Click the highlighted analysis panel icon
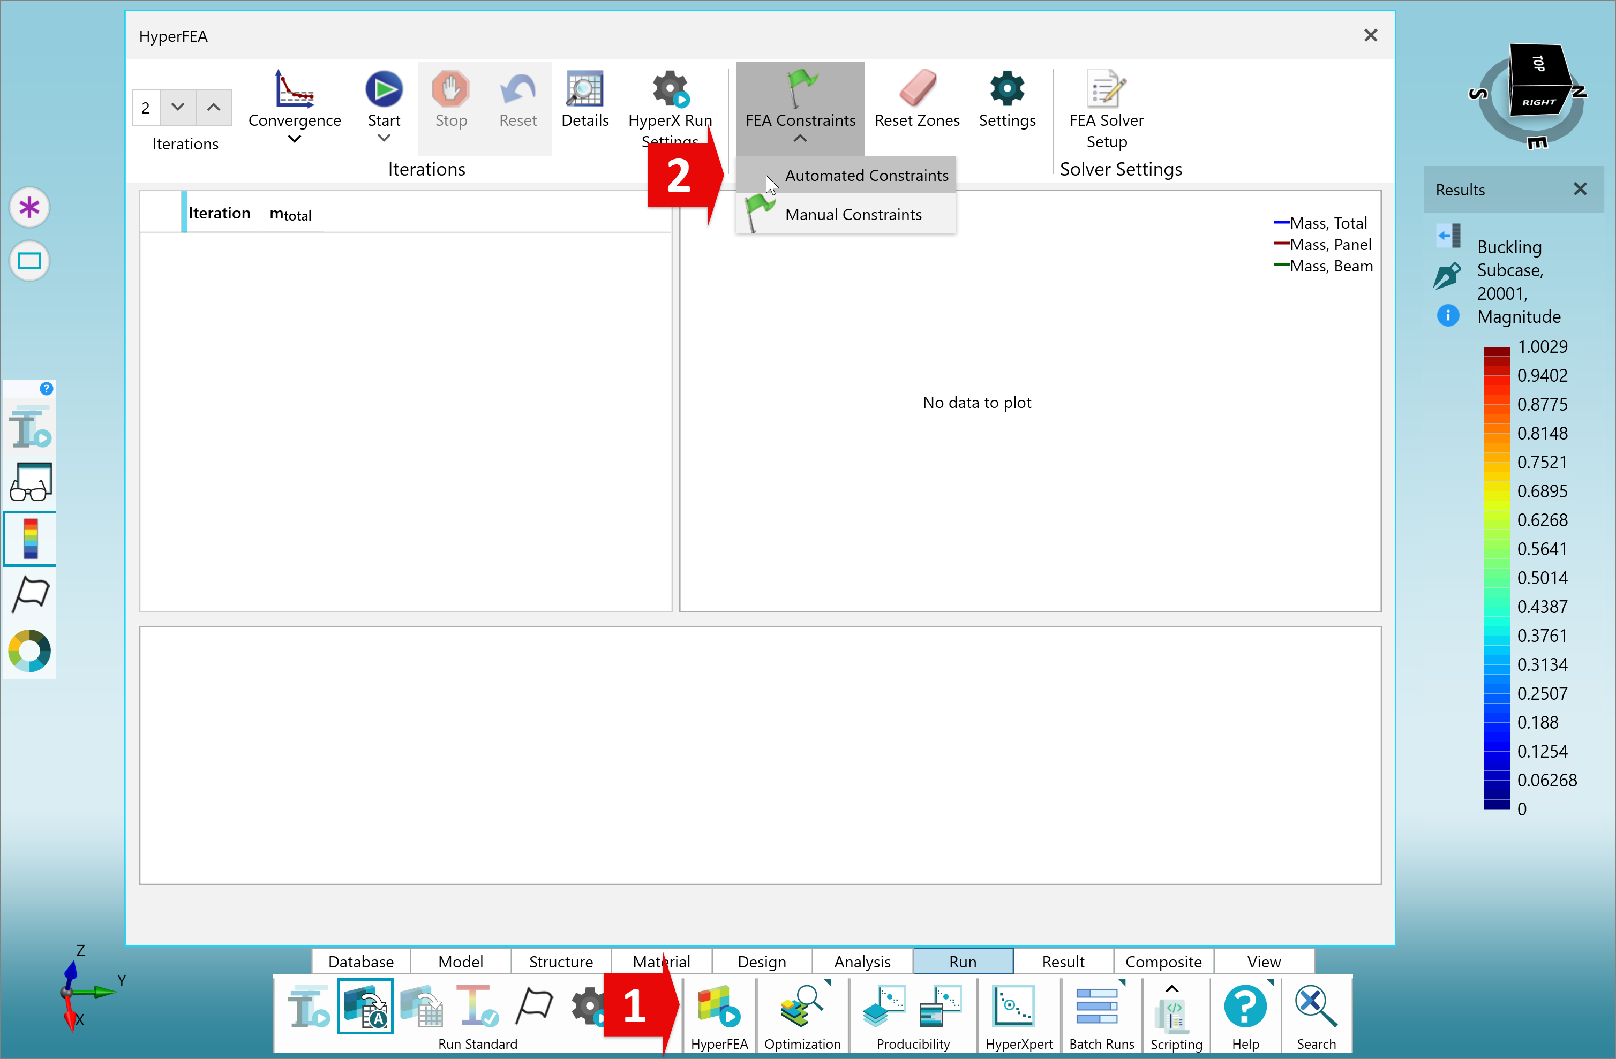Screen dimensions: 1616x1059 [x=365, y=1007]
